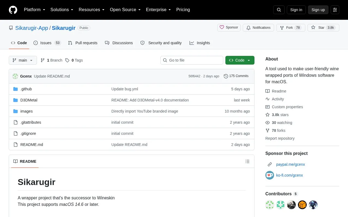Click the repository icon beside Sikarugir-App
Viewport: 348px width, 217px height.
[x=11, y=28]
